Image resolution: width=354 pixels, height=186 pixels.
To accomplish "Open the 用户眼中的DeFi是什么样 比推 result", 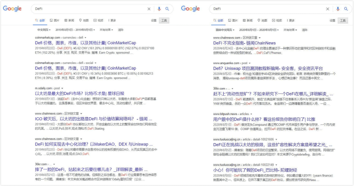I will click(x=264, y=119).
